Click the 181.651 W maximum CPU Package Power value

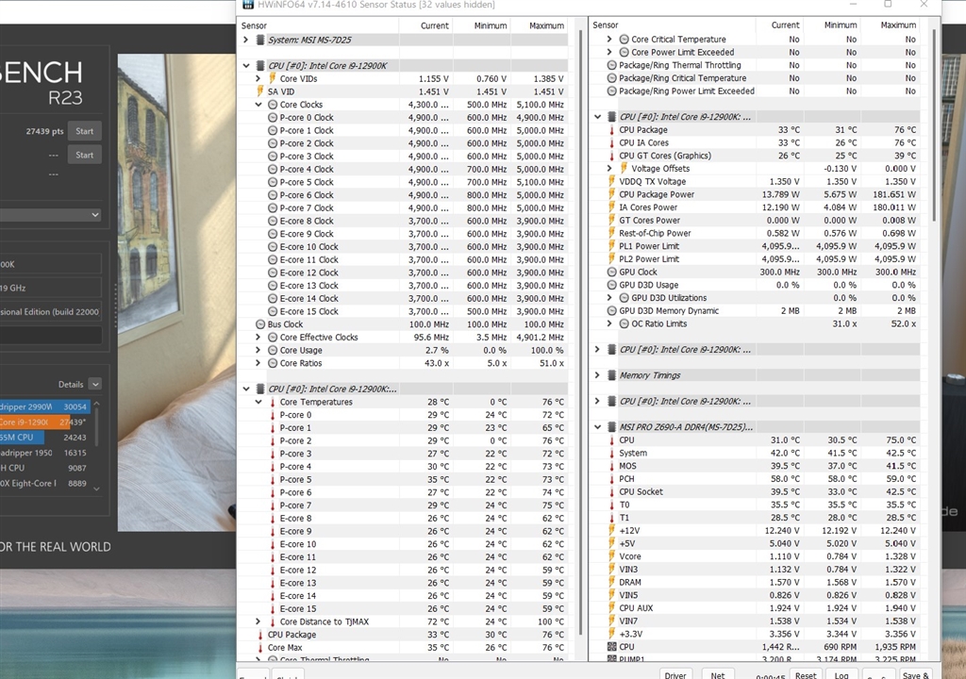894,194
